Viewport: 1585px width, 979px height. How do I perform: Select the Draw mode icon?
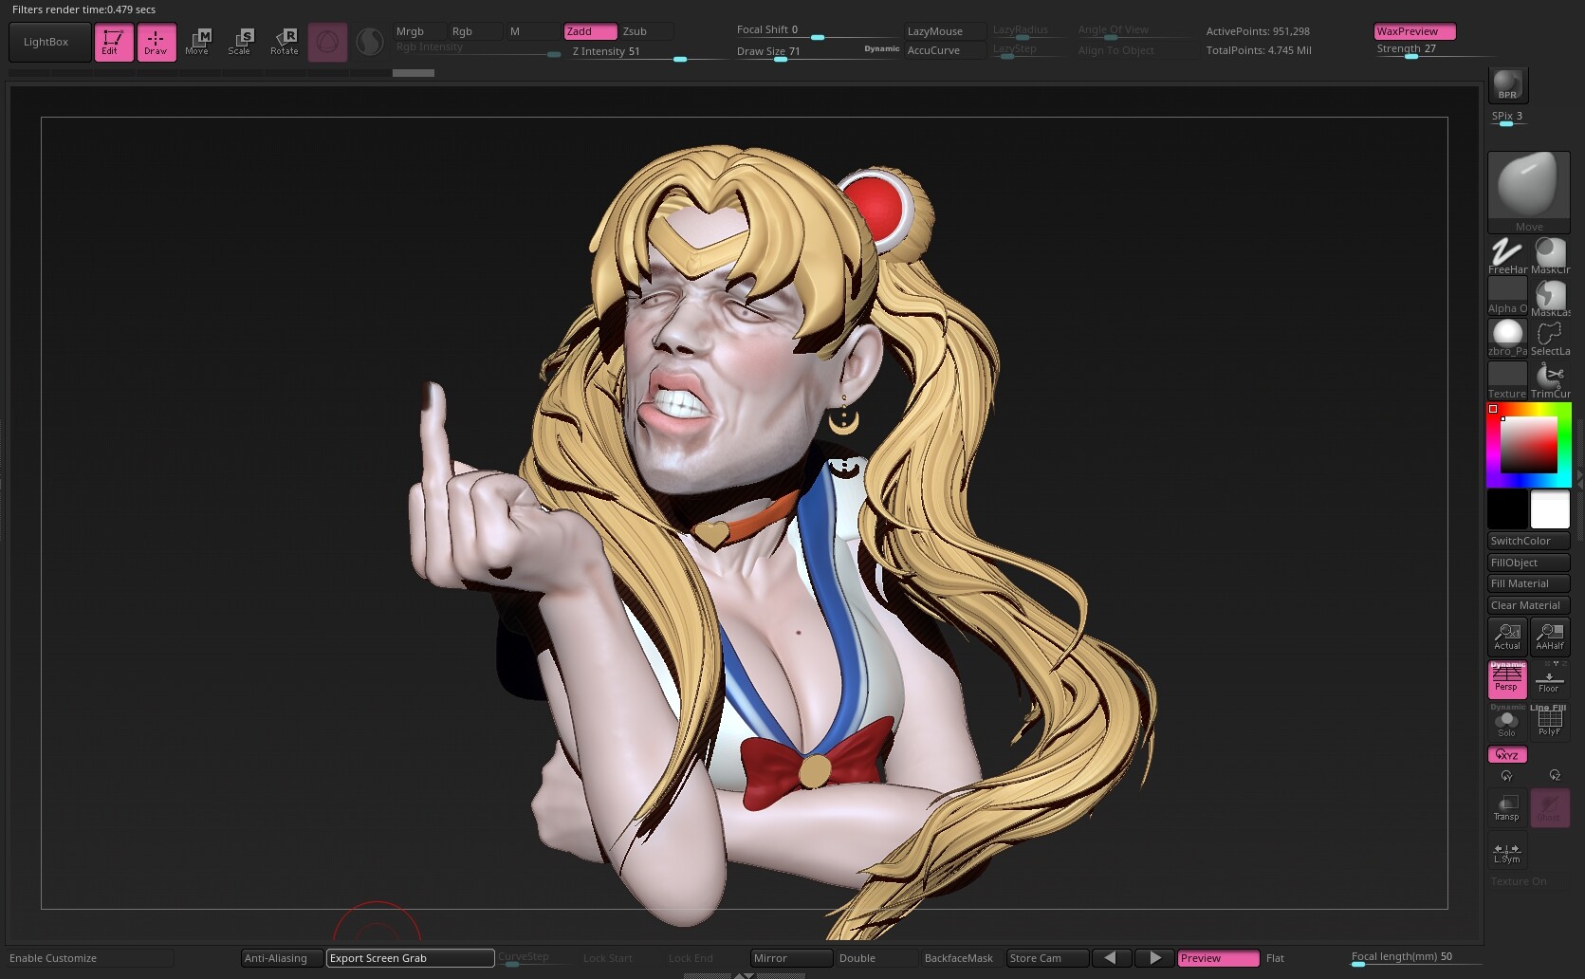pyautogui.click(x=157, y=43)
